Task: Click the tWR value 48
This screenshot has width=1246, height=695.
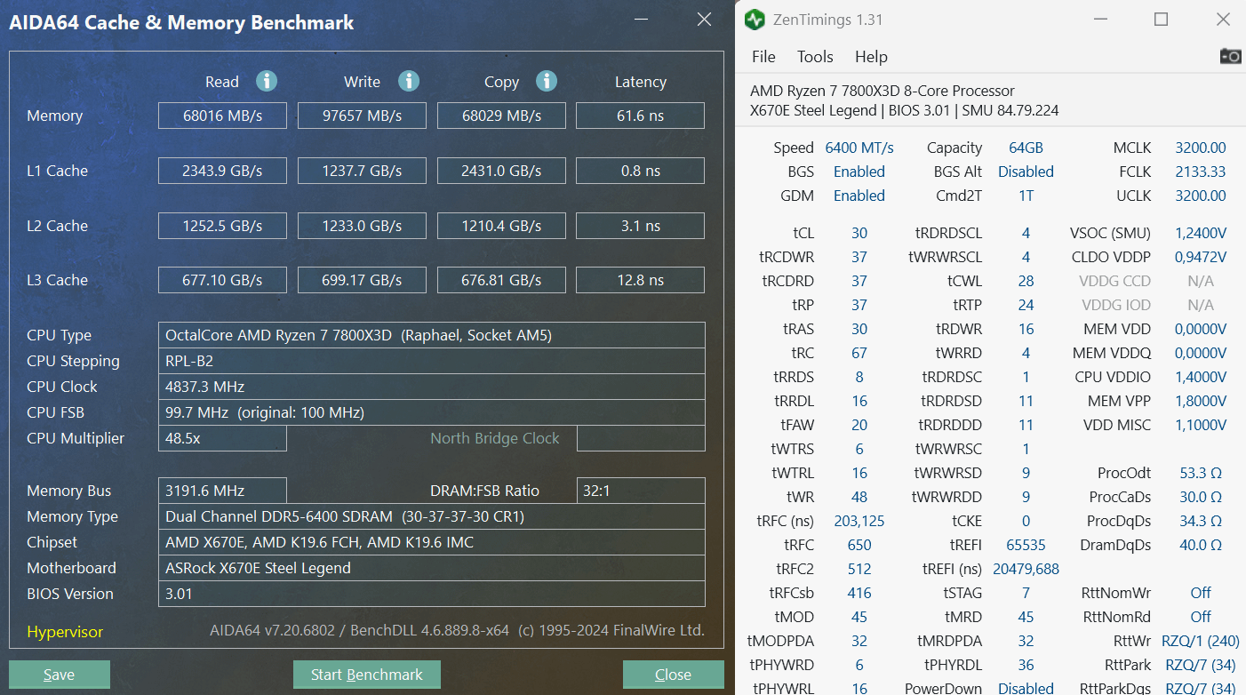Action: [859, 497]
